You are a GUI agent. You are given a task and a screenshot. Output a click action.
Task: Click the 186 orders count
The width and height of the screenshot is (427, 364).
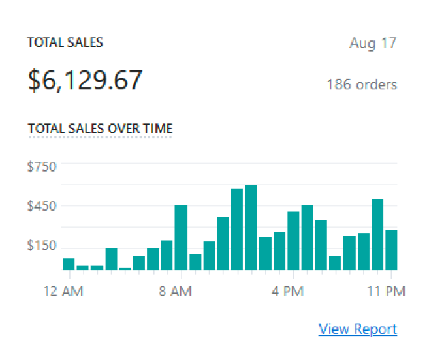pos(361,85)
